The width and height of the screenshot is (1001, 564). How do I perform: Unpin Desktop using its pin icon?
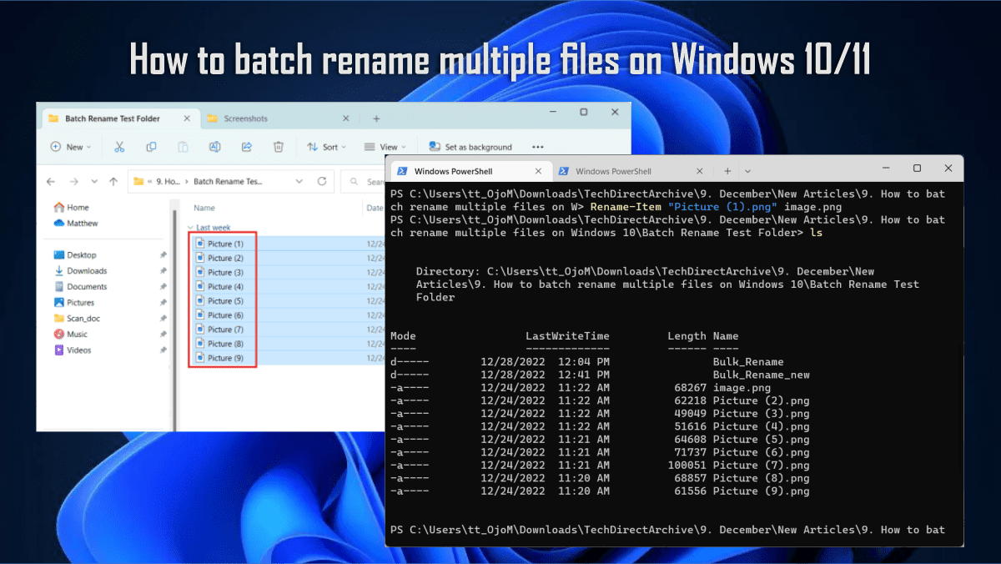coord(163,255)
